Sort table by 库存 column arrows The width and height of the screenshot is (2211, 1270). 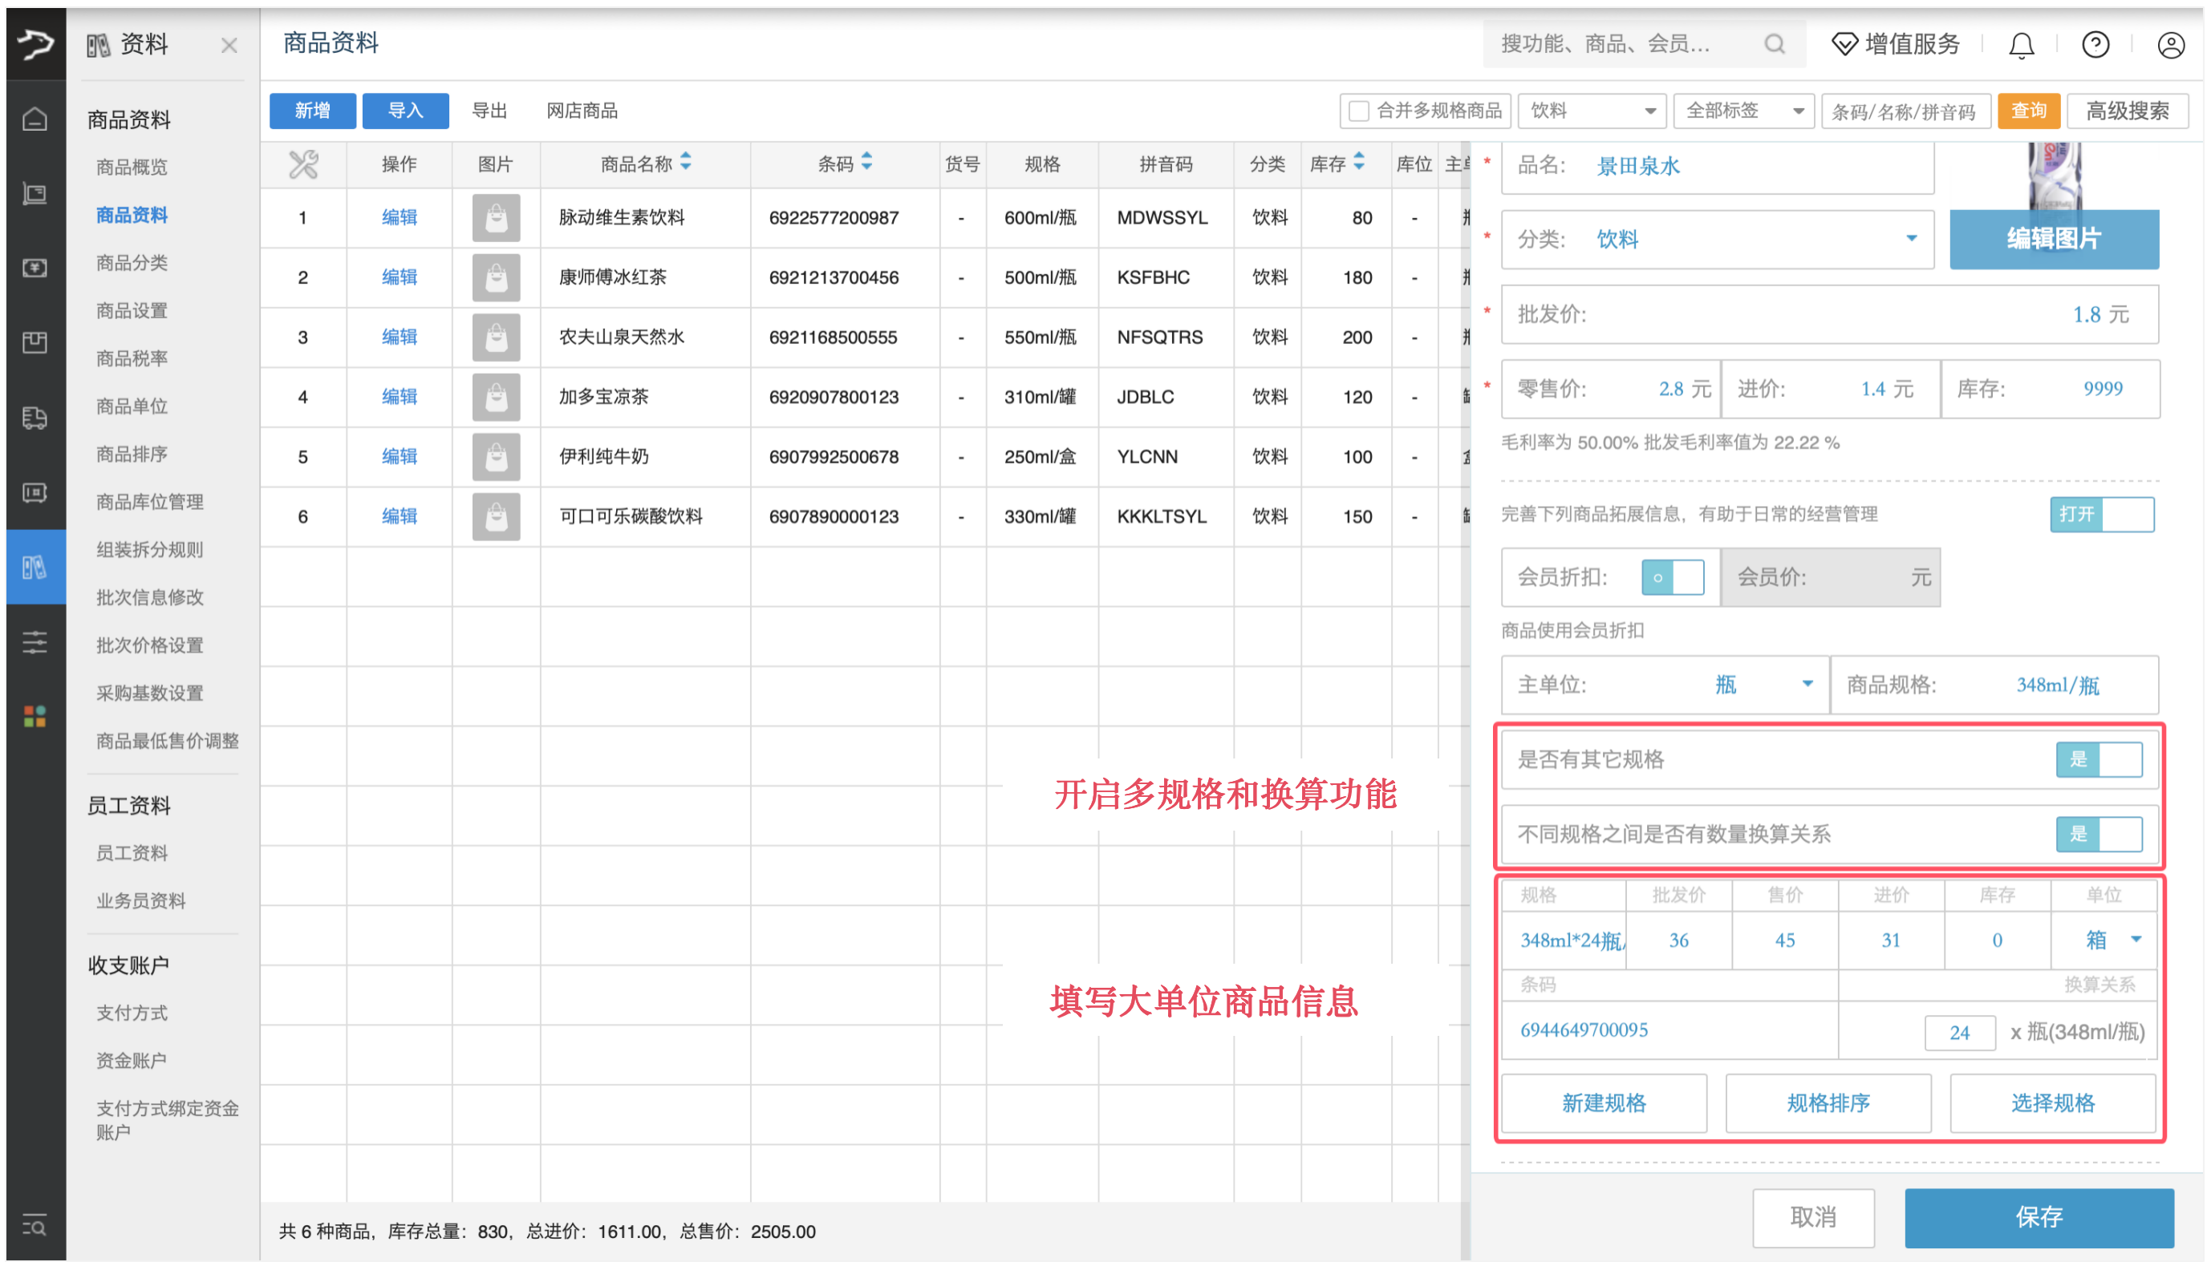pyautogui.click(x=1358, y=162)
